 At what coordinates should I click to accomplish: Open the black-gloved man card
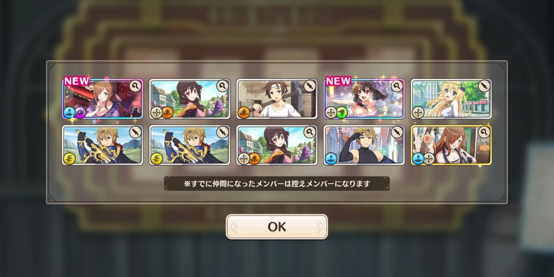tap(364, 145)
